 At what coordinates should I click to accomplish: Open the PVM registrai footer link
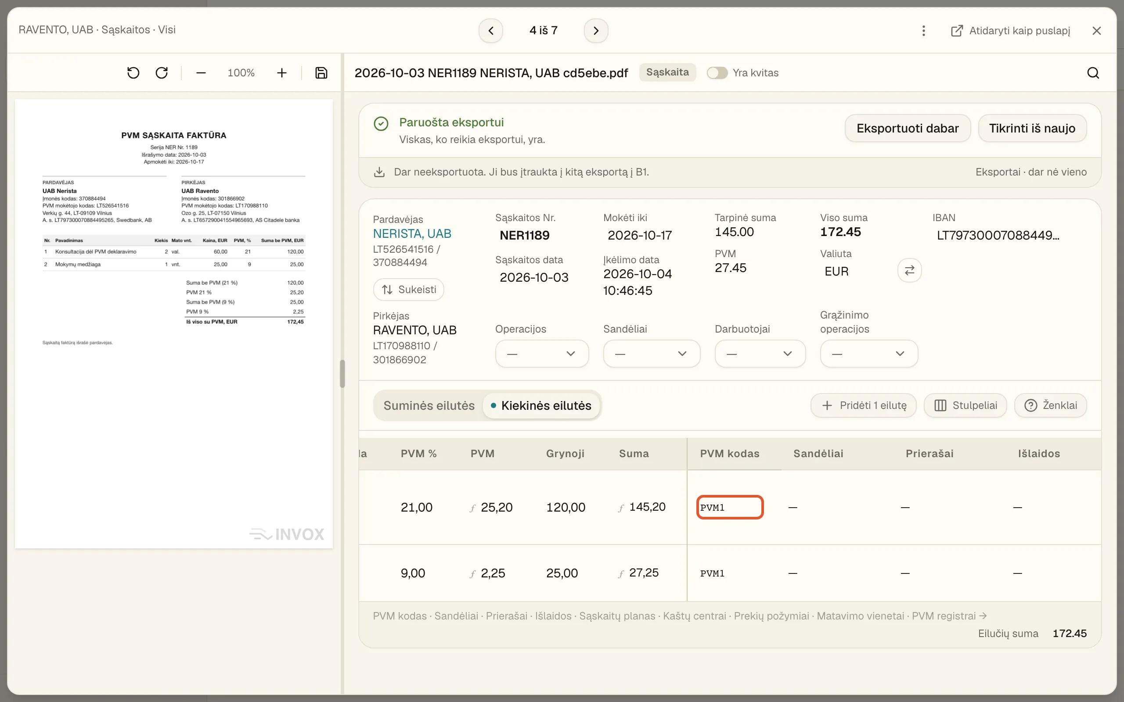(949, 616)
